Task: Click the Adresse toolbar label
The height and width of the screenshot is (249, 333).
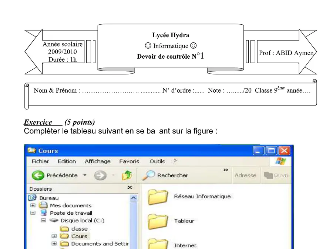Action: tap(245, 175)
